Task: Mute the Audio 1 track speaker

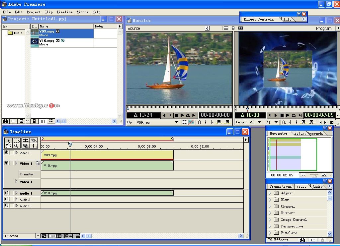Action: click(6, 193)
